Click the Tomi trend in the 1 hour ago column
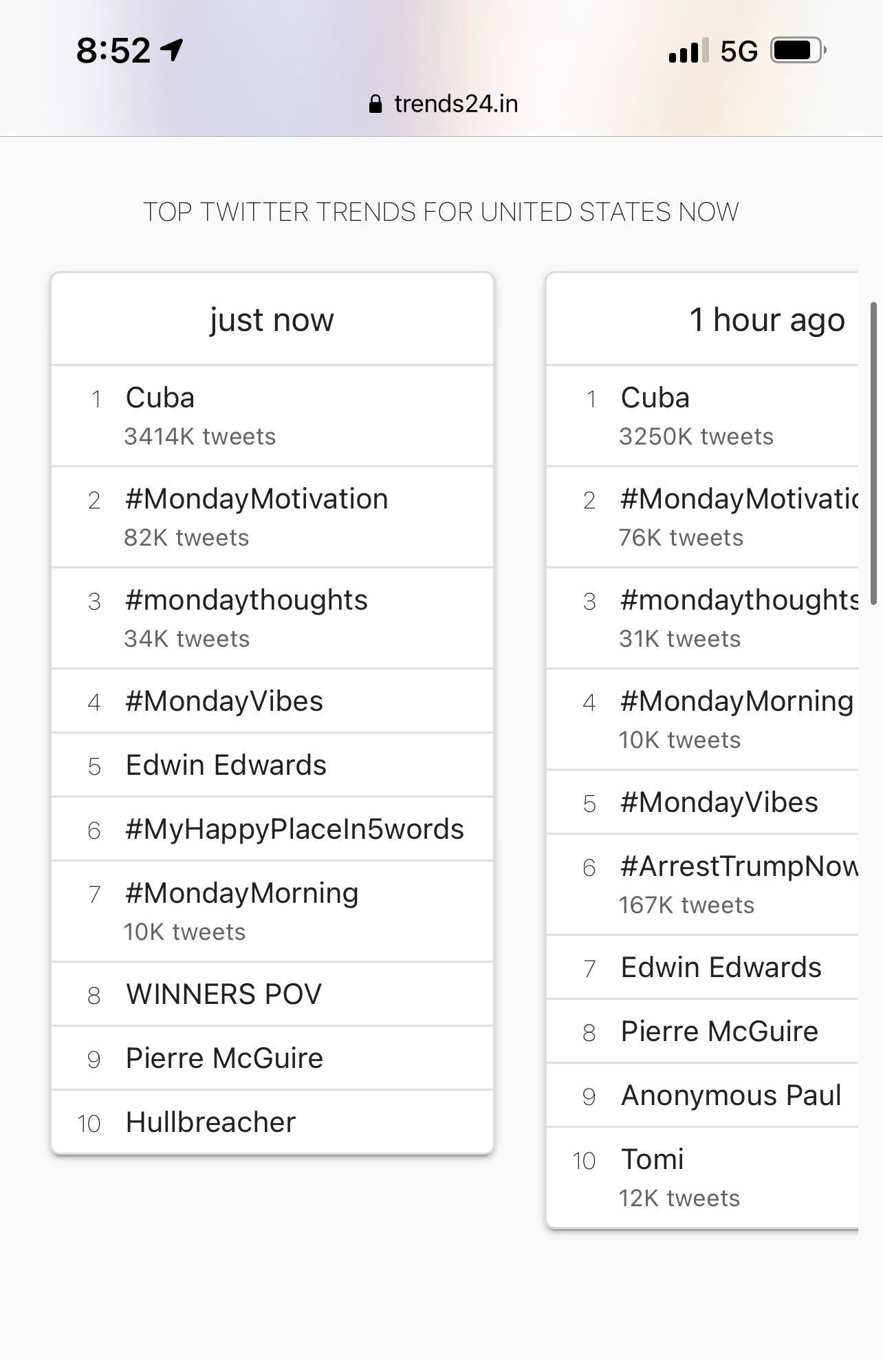Viewport: 883px width, 1359px height. tap(651, 1159)
